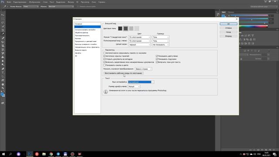Open the Windows Start menu
This screenshot has height=157, width=279.
click(x=3, y=154)
